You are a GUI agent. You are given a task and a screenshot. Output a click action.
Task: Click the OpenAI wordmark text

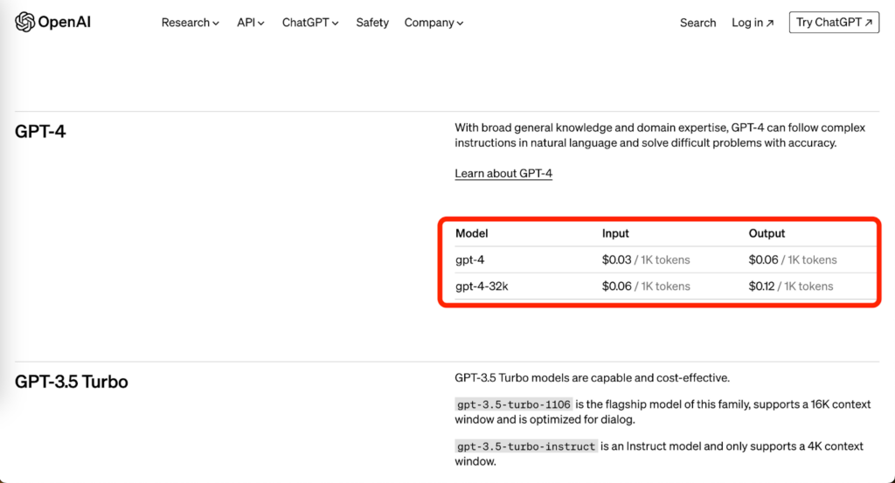(64, 22)
